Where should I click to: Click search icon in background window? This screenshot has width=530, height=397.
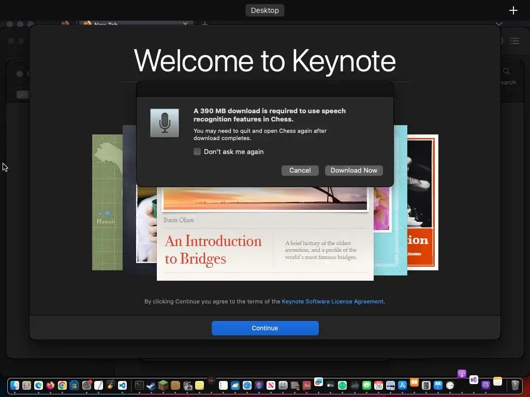click(506, 71)
